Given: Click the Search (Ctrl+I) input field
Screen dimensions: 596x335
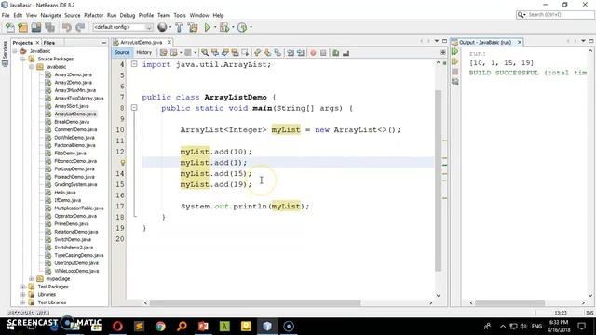Looking at the screenshot, I should click(561, 15).
